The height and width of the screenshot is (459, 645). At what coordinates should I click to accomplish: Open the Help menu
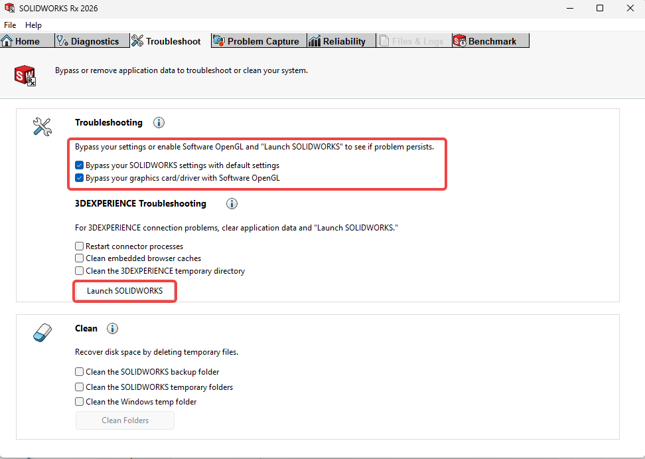click(33, 25)
